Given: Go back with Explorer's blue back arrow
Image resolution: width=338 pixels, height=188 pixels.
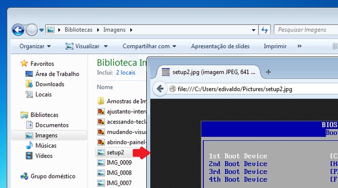Looking at the screenshot, I should [x=18, y=30].
